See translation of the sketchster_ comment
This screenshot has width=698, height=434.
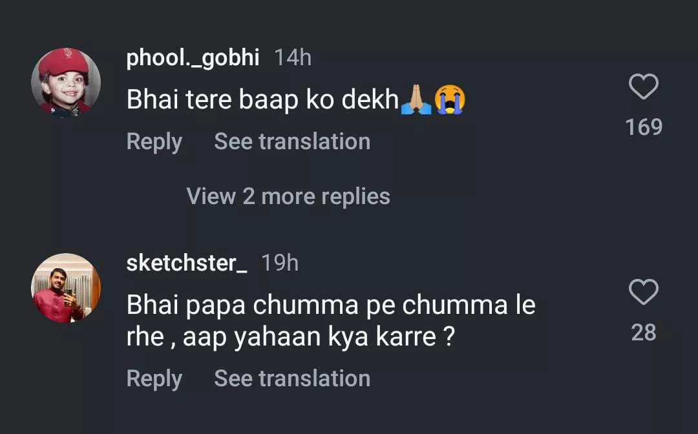tap(292, 378)
